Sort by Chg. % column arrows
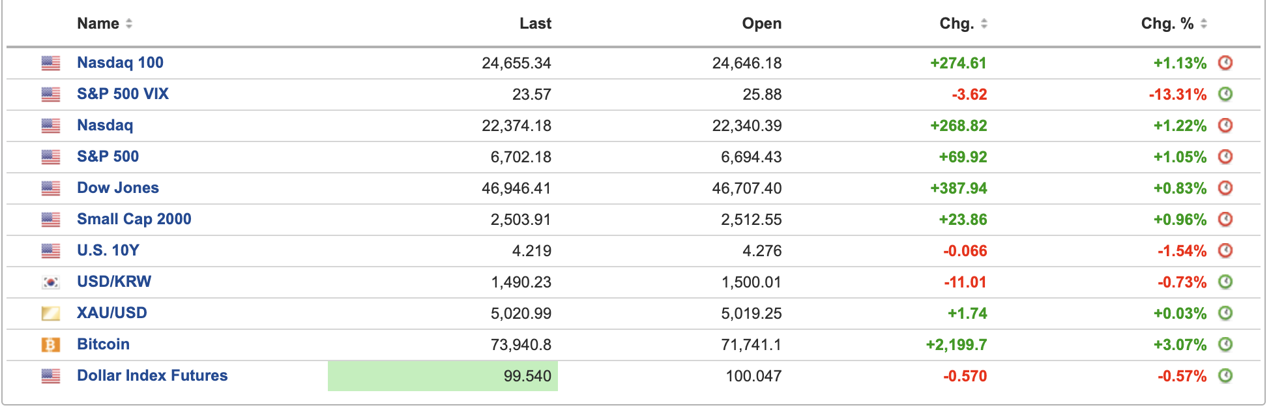 (1203, 23)
